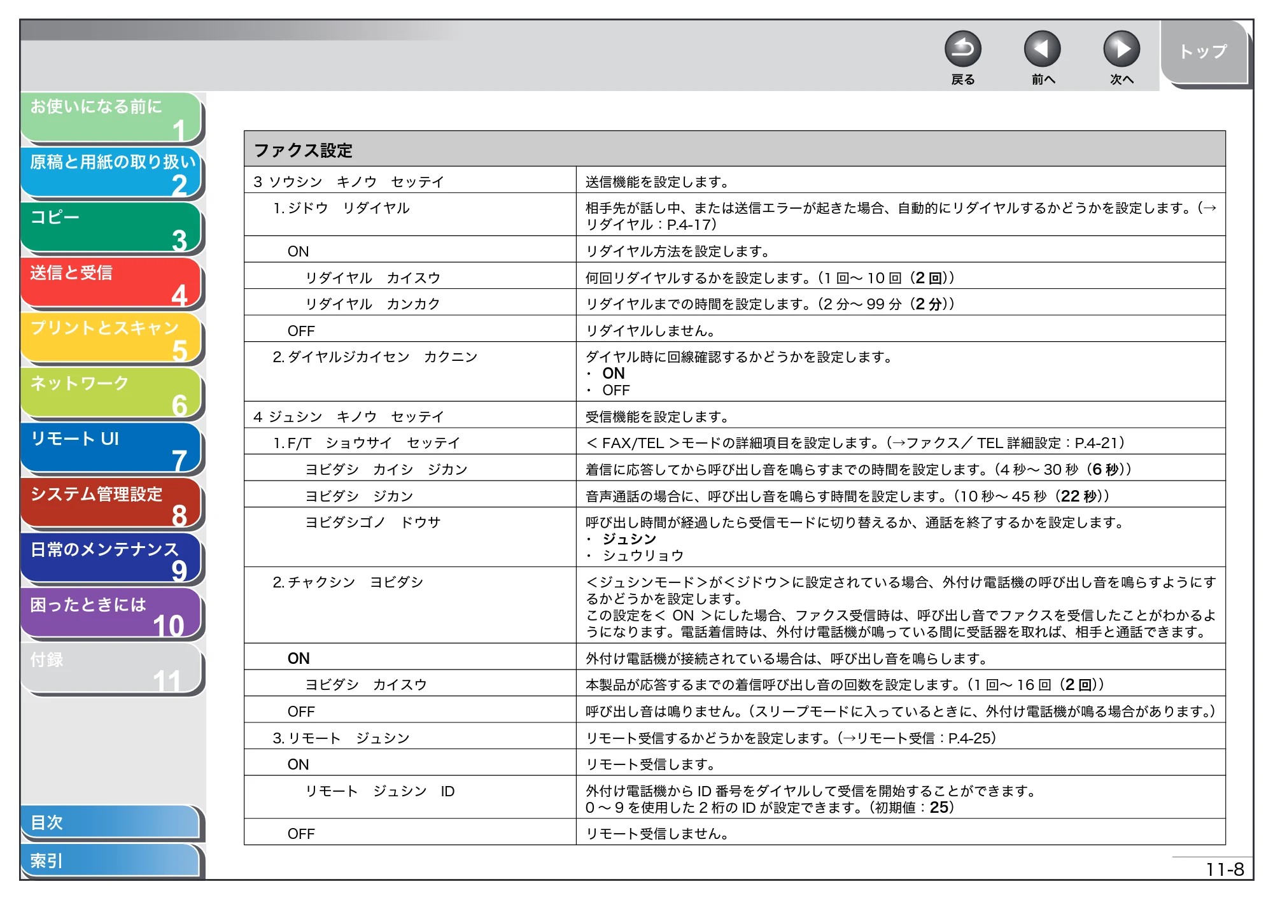
Task: Click the ファクス設定 table header
Action: [x=735, y=150]
